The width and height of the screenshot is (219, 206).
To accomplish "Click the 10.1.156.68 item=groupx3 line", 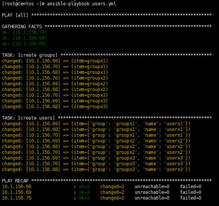I will point(55,107).
